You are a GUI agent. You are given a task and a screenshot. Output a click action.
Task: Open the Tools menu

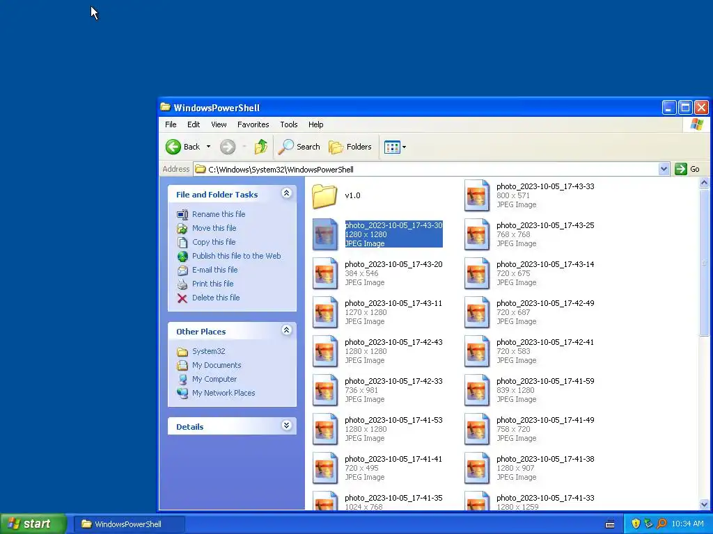tap(289, 124)
